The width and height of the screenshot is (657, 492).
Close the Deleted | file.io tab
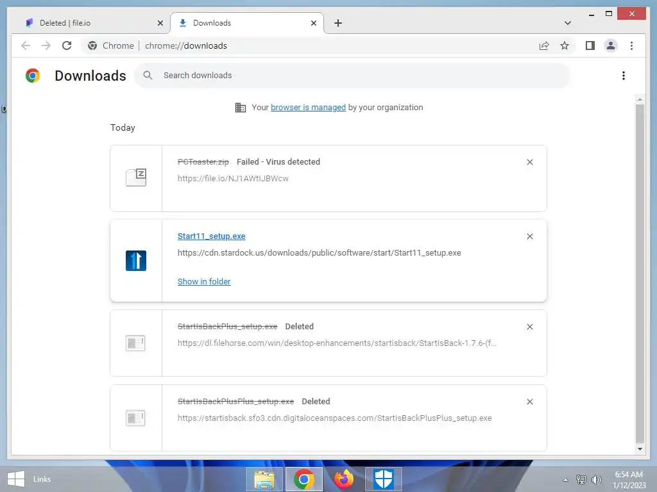tap(160, 23)
